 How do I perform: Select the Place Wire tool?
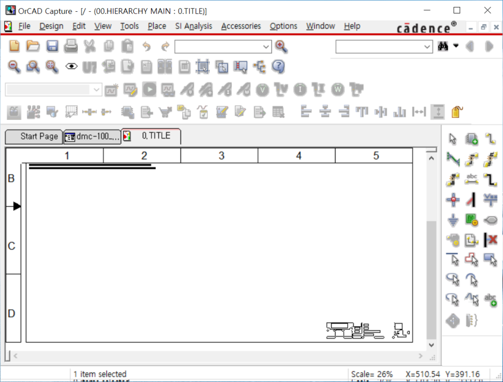pyautogui.click(x=490, y=139)
